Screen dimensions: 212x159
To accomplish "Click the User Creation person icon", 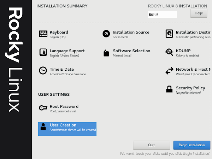I will [43, 127].
